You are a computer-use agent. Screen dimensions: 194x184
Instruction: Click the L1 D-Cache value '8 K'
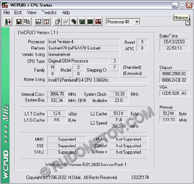[57, 120]
